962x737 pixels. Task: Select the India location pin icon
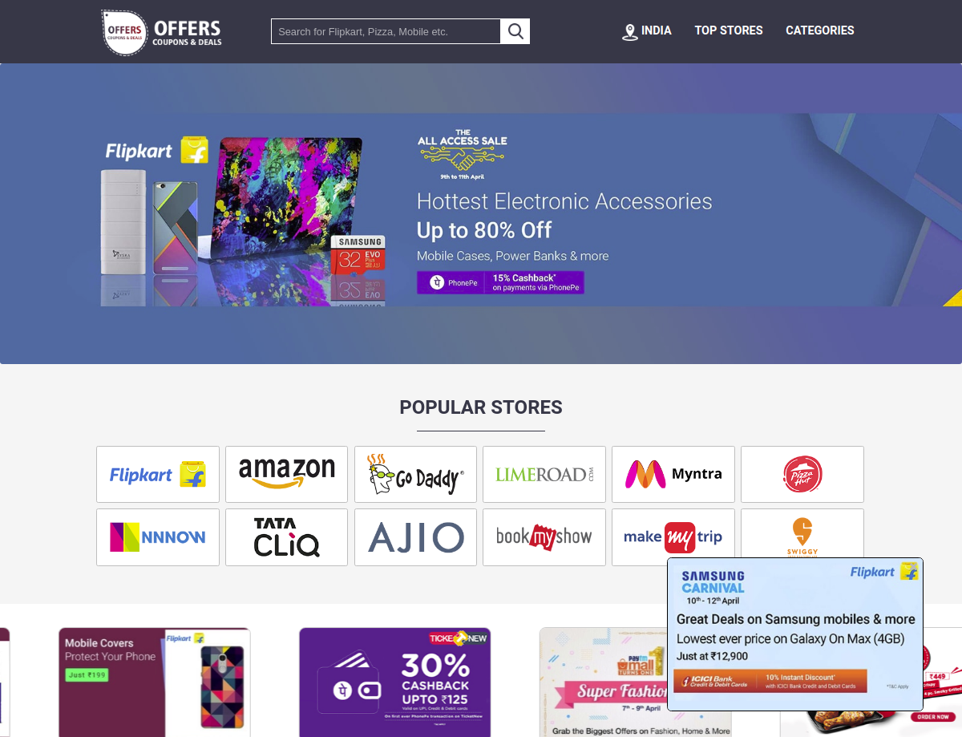pos(630,32)
